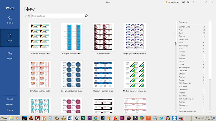
Task: Click the account warning icon next to michael heavner
Action: point(166,2)
